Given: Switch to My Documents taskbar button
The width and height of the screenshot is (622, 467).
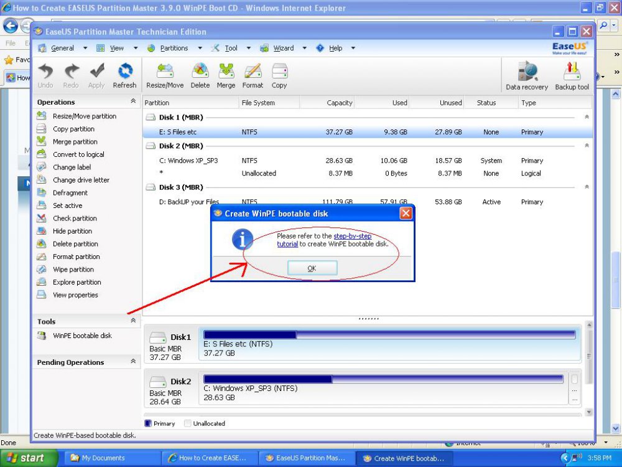Looking at the screenshot, I should coord(111,458).
